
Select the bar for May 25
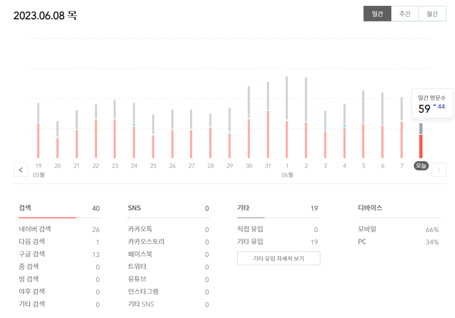point(153,136)
